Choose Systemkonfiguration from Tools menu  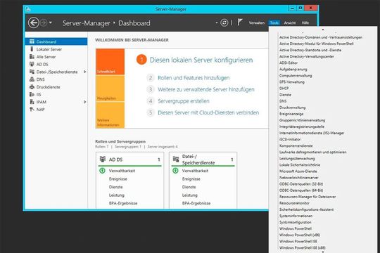click(x=295, y=222)
